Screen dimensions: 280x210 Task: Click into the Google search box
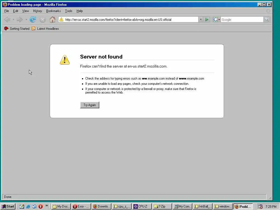242,20
